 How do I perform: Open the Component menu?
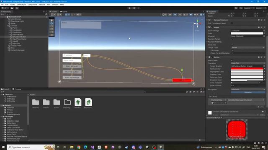pos(32,5)
